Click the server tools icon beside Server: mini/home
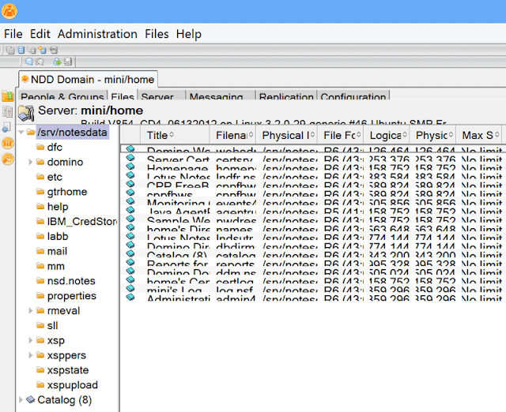 (26, 113)
